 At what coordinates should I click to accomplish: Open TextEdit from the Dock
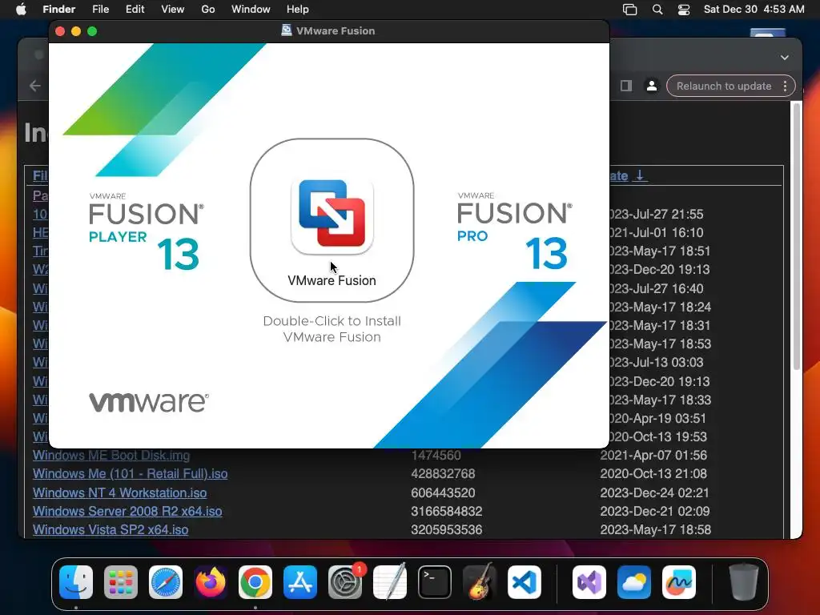(390, 582)
